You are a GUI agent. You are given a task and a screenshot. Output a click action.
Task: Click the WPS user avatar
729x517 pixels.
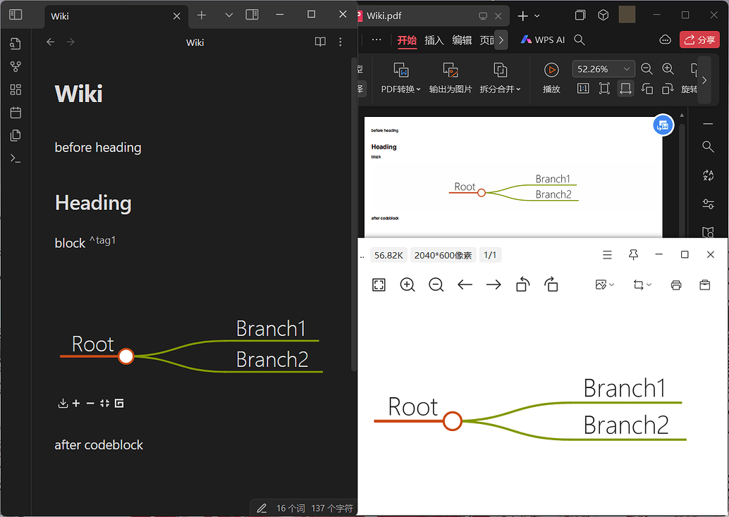[627, 15]
